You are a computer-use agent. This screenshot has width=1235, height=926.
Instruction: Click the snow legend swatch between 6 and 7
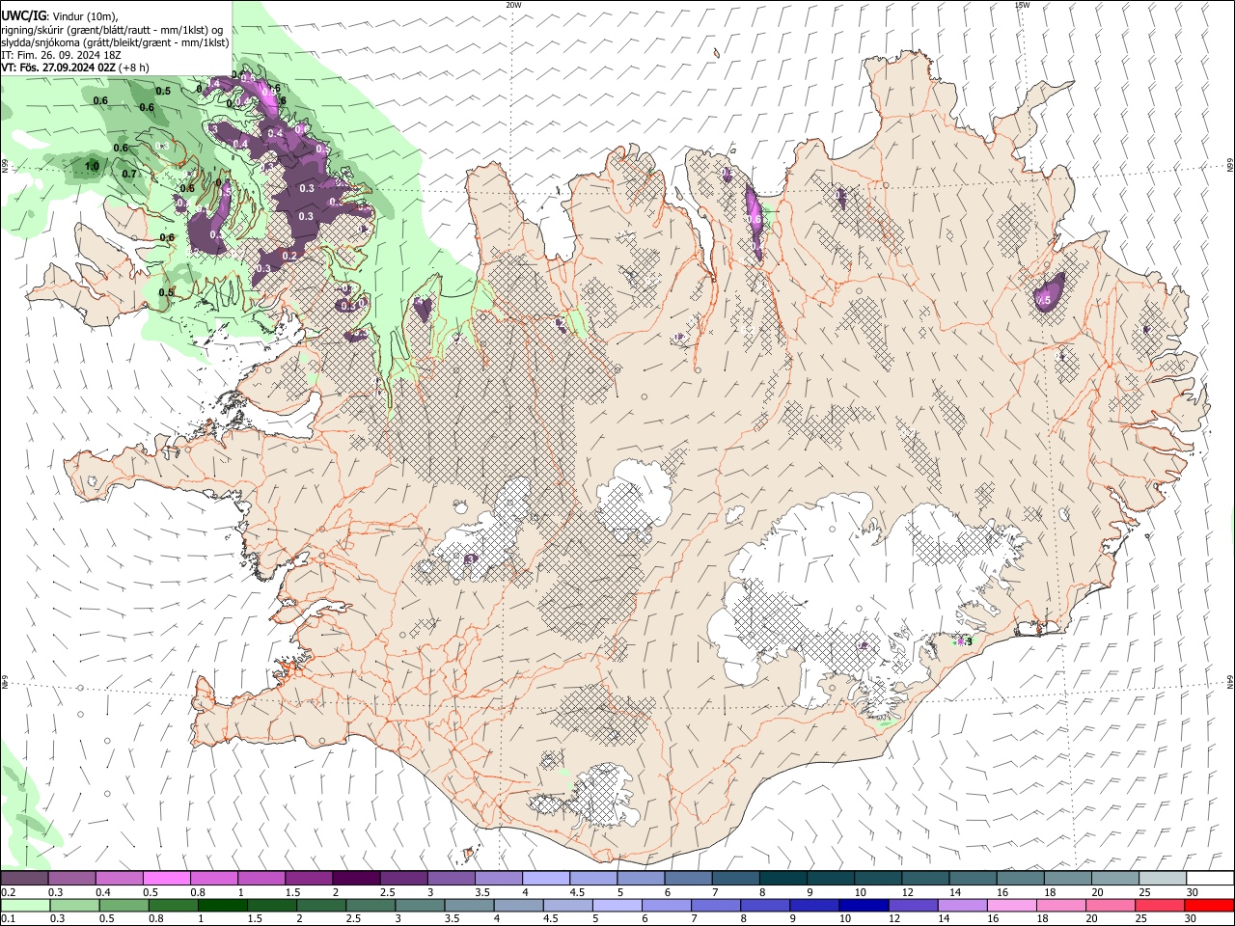687,878
